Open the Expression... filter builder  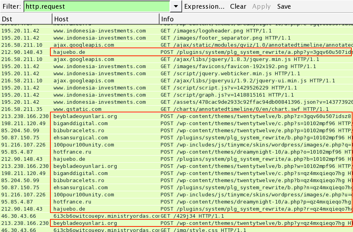(204, 6)
